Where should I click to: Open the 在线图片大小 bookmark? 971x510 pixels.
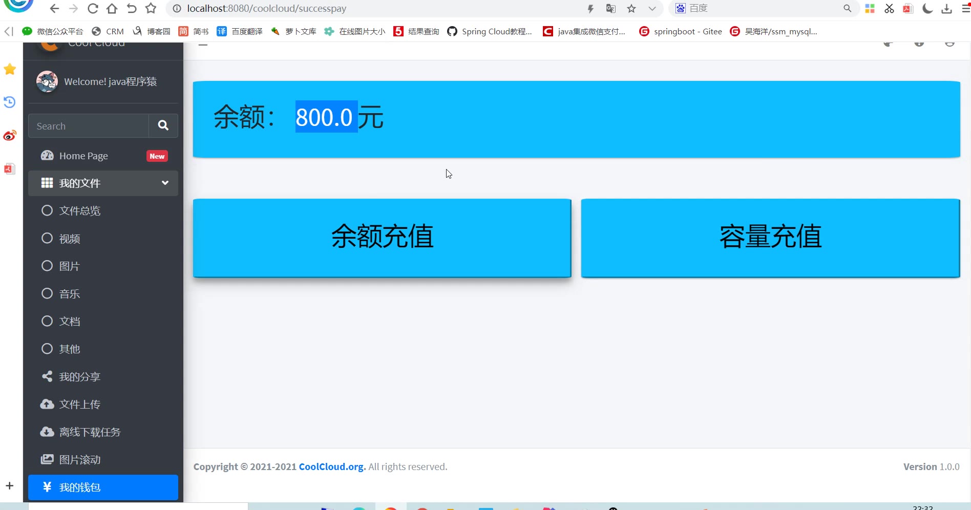click(x=355, y=31)
